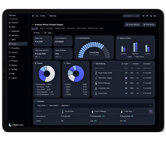Switch to the Visits tab
Screen dimensions: 166x141
[x=101, y=28]
